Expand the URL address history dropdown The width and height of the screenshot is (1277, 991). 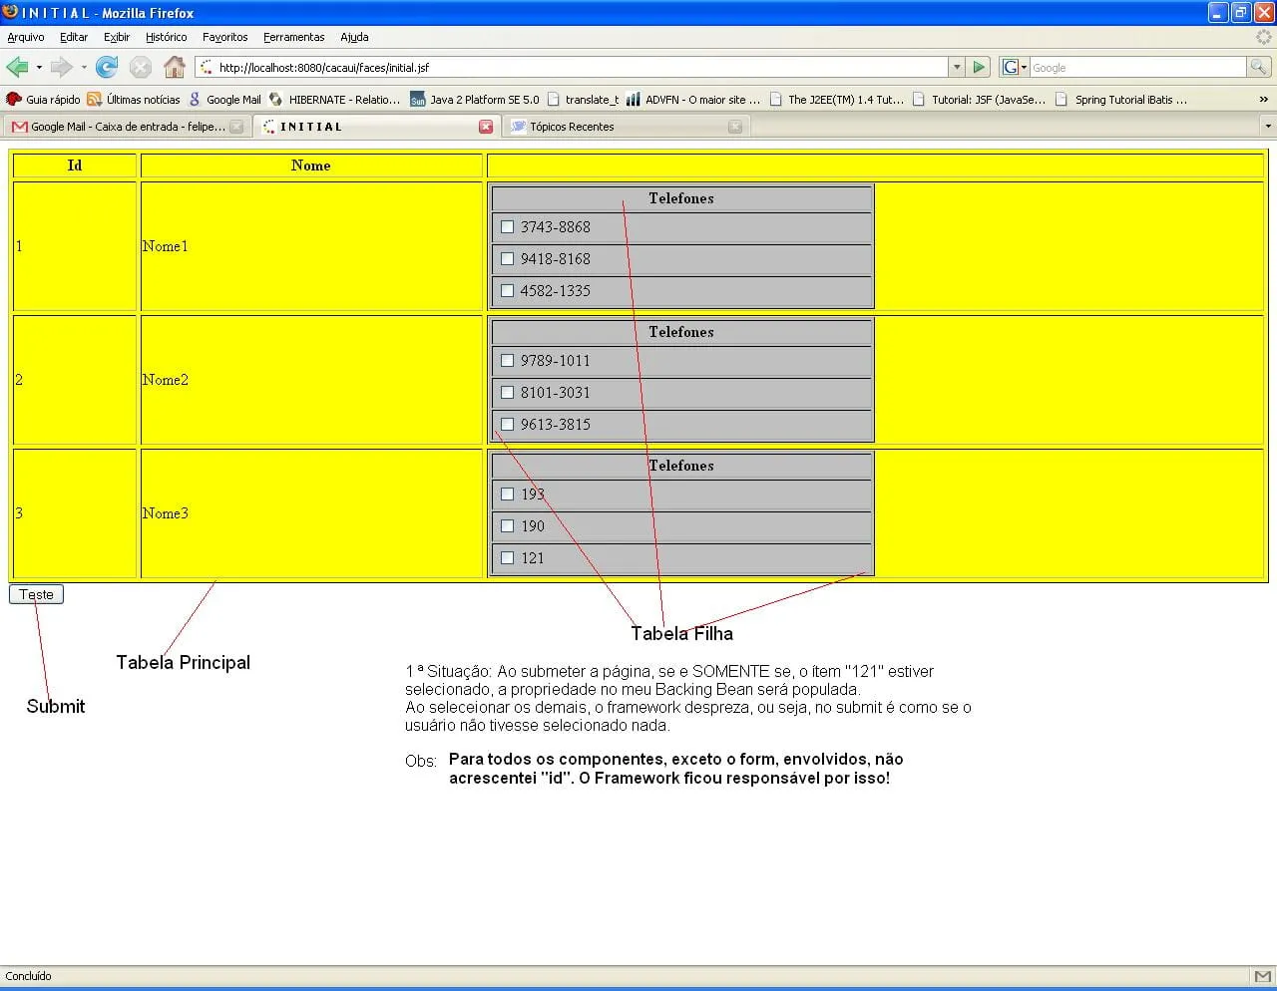[x=957, y=68]
